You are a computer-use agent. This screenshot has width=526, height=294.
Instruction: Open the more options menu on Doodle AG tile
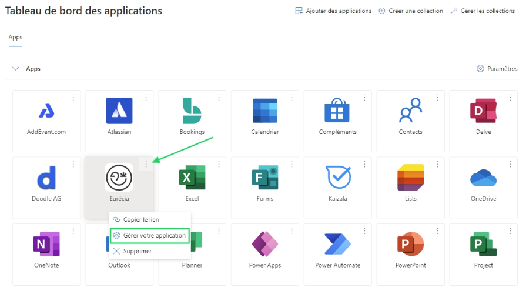pyautogui.click(x=73, y=164)
